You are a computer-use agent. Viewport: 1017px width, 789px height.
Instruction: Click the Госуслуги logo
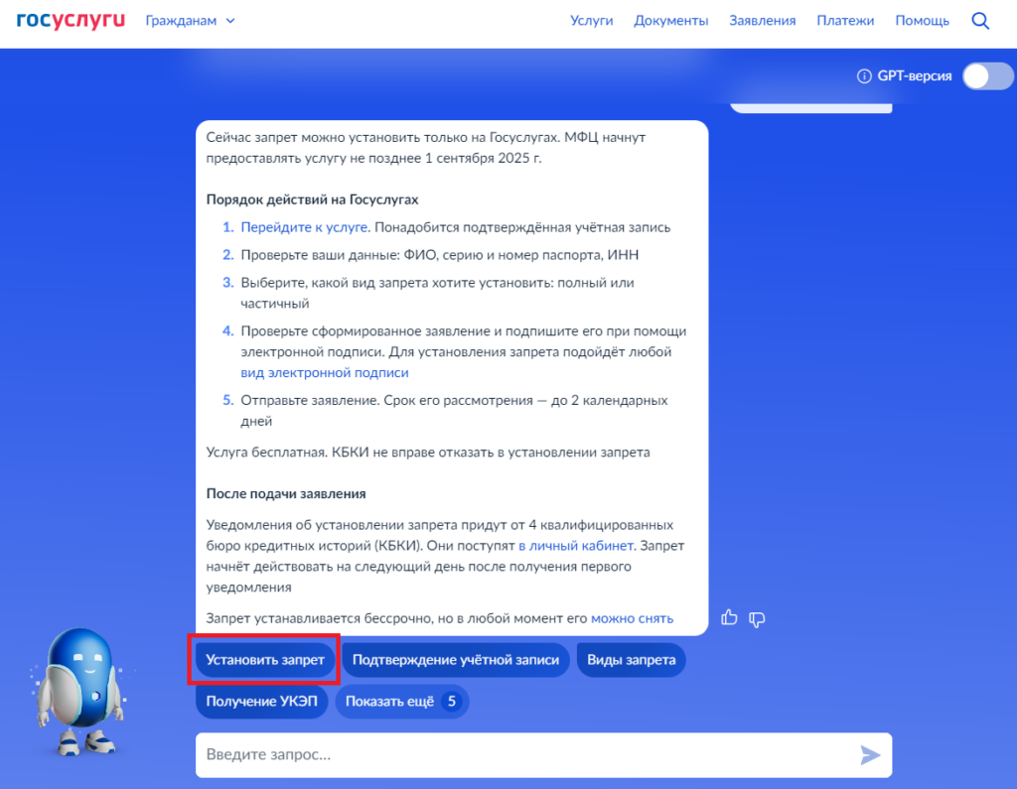pos(71,21)
